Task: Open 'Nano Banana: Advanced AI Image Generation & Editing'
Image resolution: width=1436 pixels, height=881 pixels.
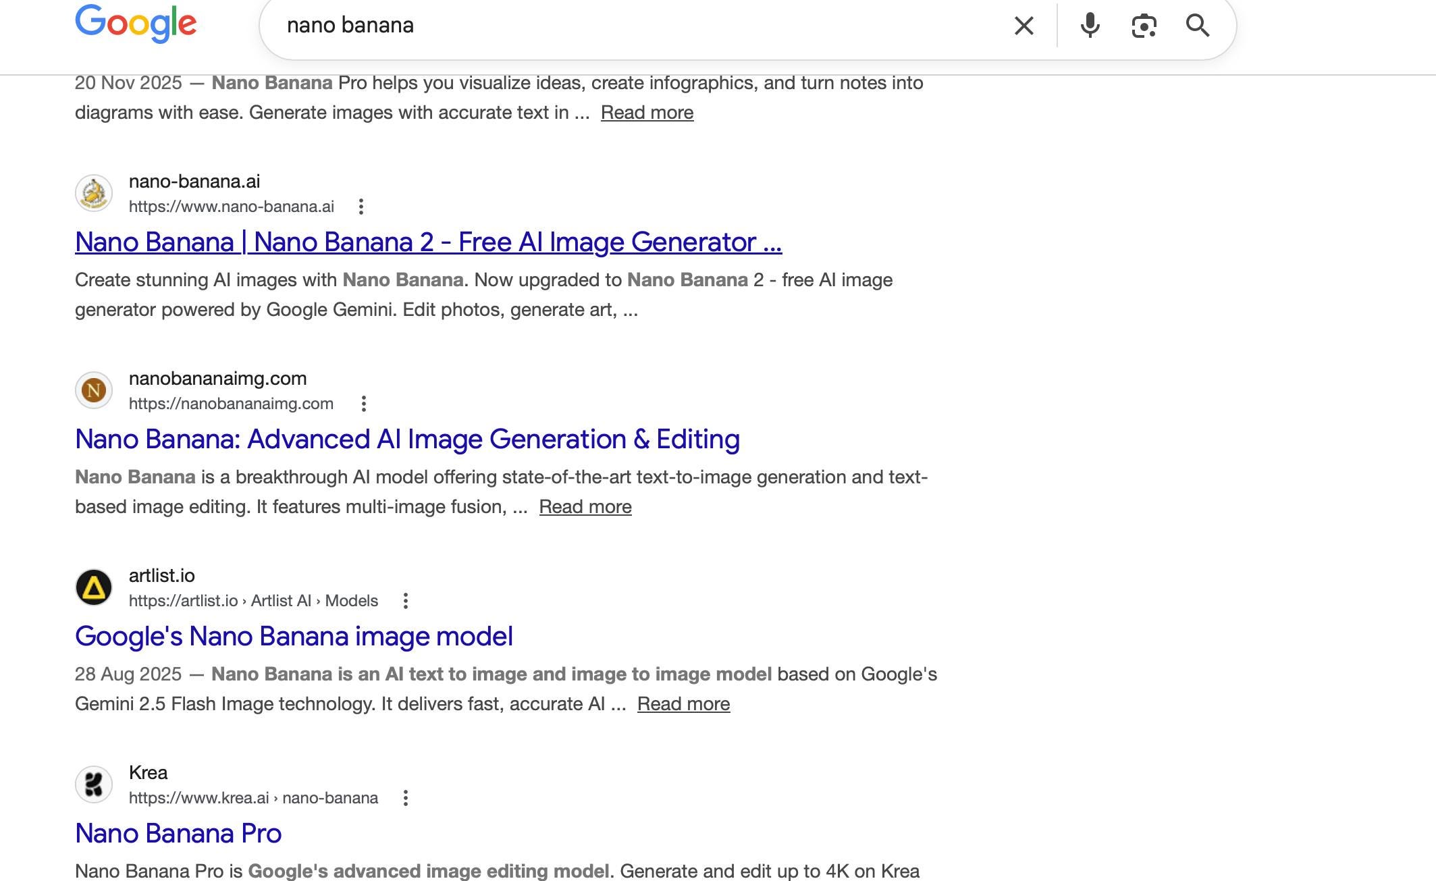Action: pyautogui.click(x=408, y=439)
